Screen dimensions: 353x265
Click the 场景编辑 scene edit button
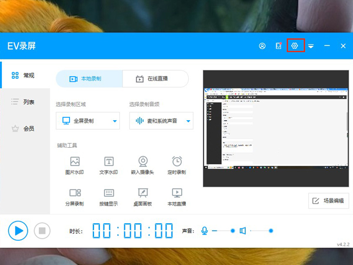(x=328, y=201)
